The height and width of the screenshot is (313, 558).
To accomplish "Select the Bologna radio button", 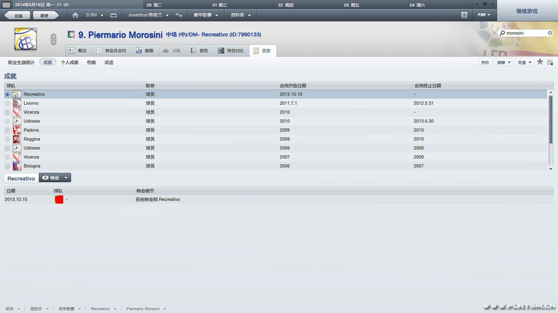I will tap(7, 166).
